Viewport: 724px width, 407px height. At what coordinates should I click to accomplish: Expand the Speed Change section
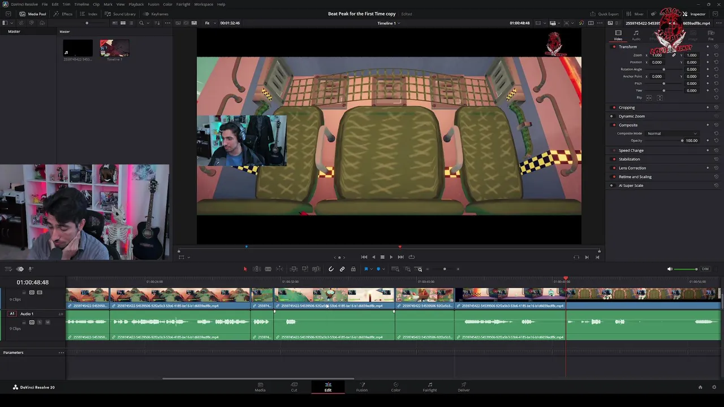click(x=631, y=150)
